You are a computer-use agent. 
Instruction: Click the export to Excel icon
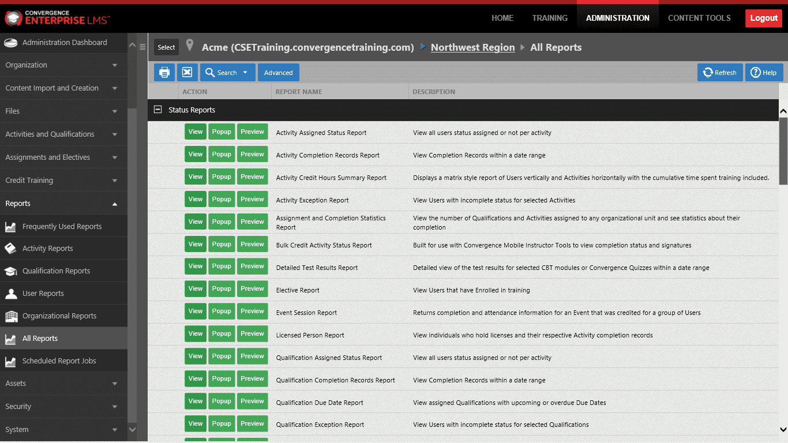pyautogui.click(x=187, y=72)
